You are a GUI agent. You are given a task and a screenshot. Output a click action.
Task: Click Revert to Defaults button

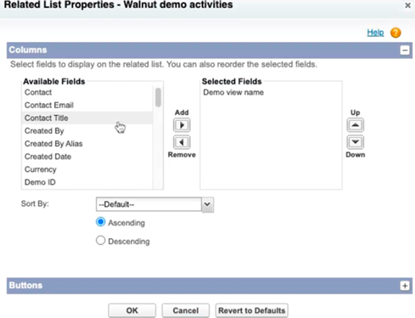[251, 310]
